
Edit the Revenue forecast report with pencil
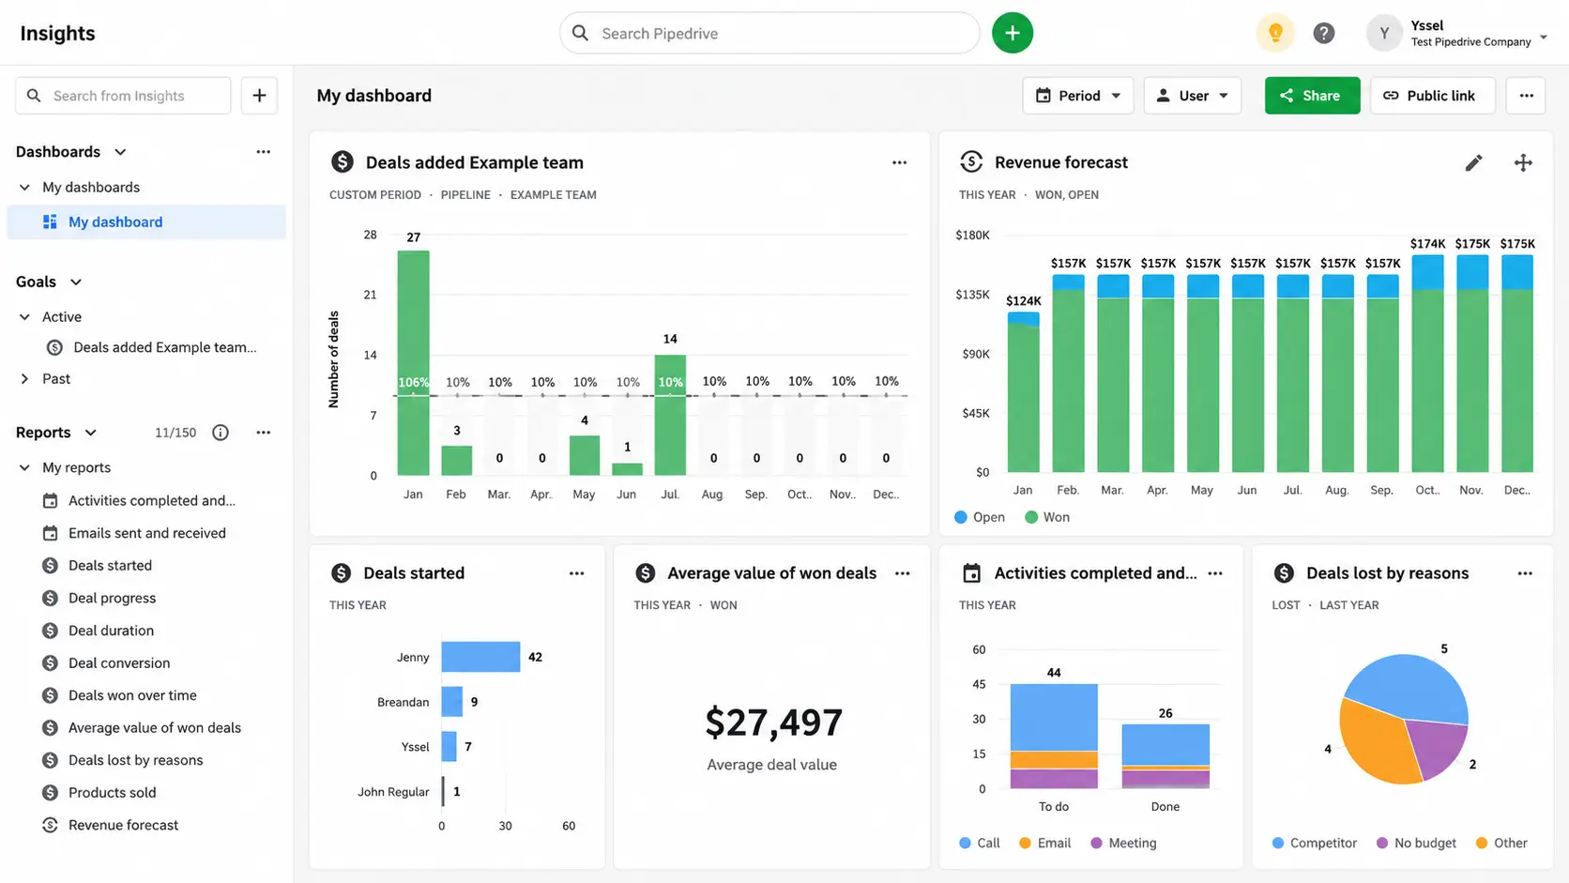[1473, 162]
